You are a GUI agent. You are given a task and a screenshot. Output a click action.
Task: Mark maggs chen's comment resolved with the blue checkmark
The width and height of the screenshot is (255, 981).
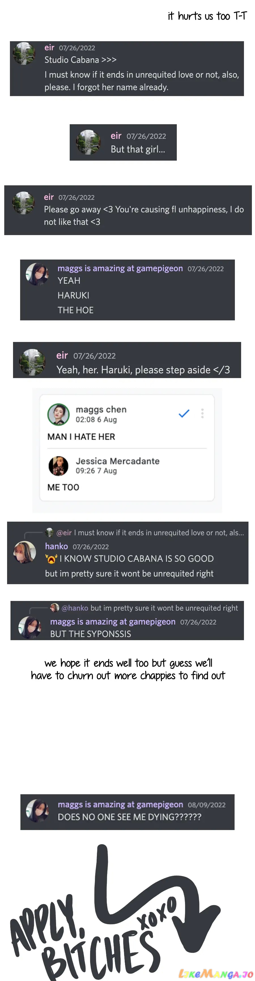[184, 414]
